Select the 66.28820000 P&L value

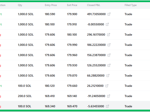click(96, 76)
